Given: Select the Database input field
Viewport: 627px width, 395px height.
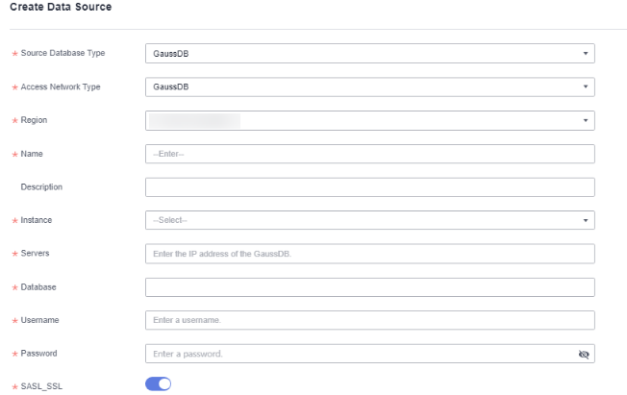Looking at the screenshot, I should (x=370, y=287).
